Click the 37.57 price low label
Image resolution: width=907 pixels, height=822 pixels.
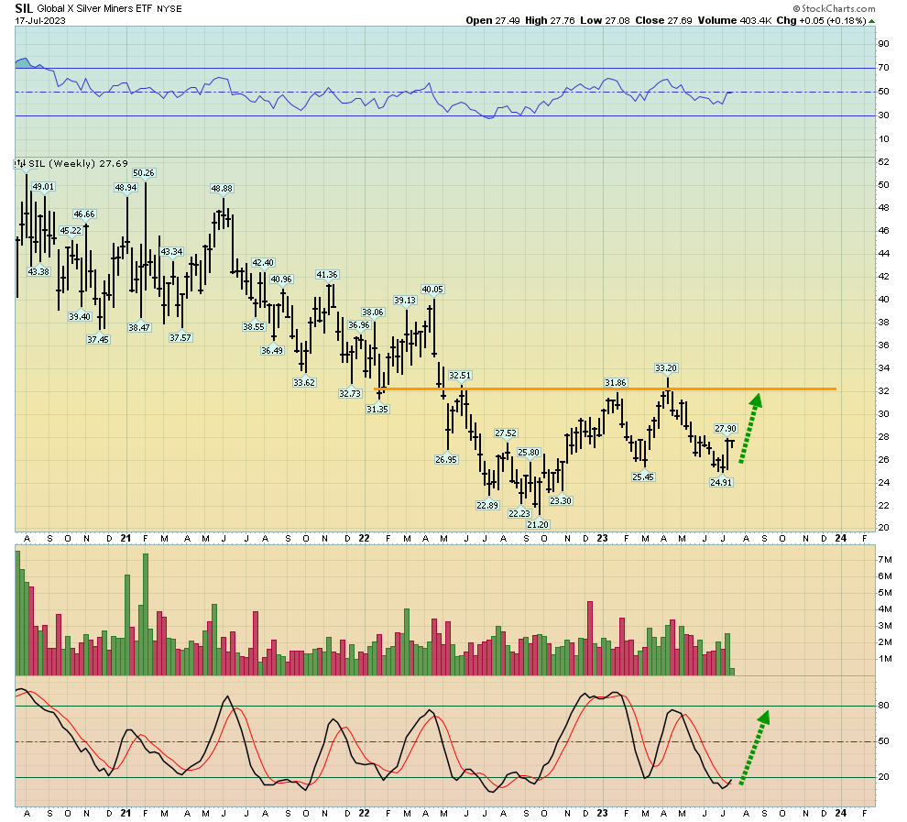(180, 338)
